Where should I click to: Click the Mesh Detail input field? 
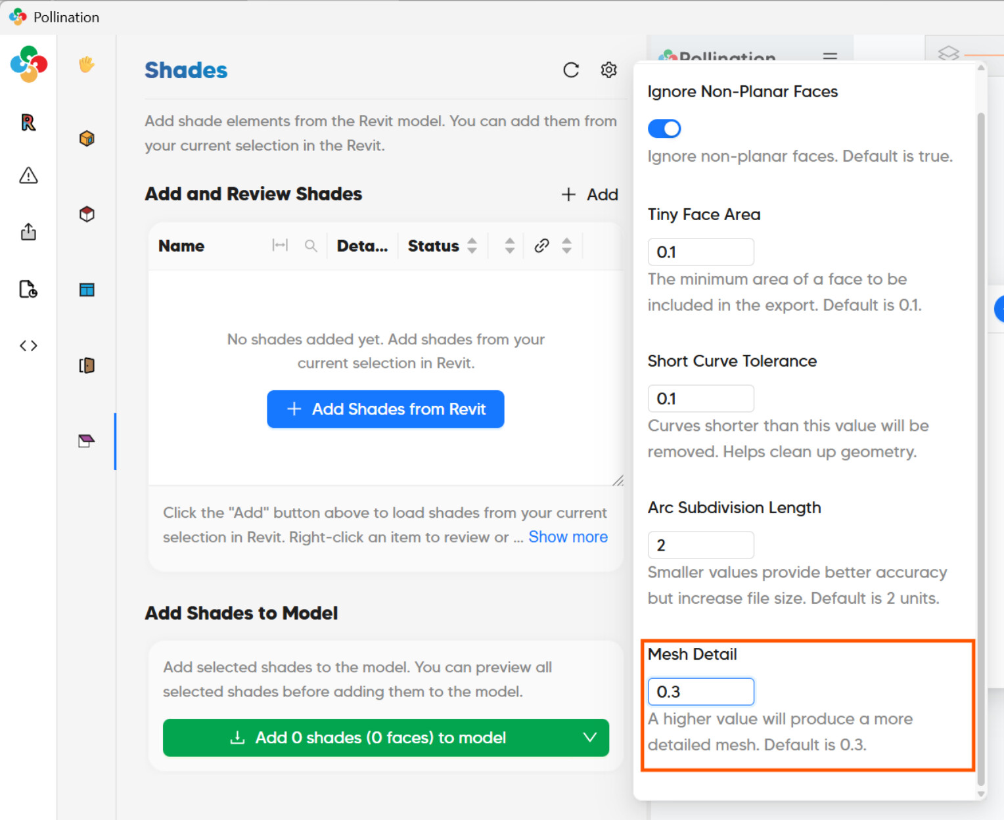point(700,692)
